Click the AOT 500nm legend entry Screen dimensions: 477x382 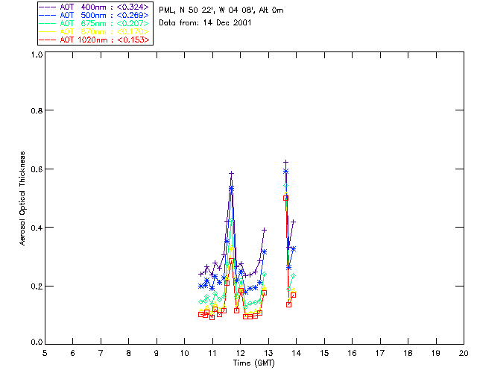point(95,15)
